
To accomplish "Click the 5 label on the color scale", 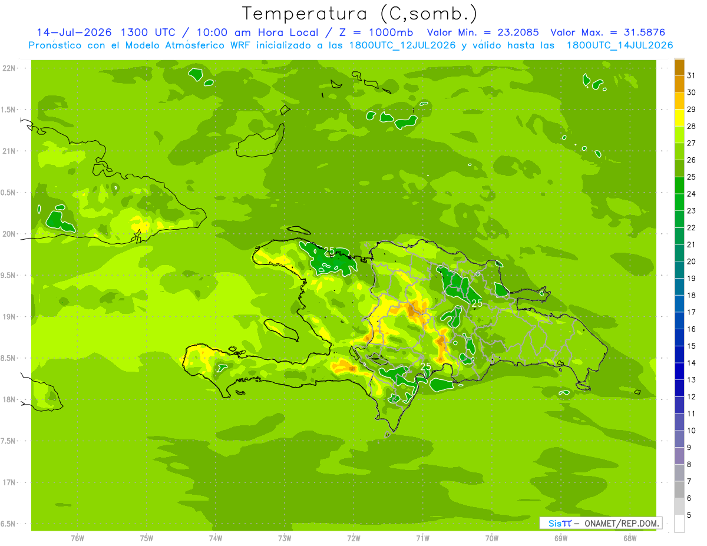I will click(689, 515).
